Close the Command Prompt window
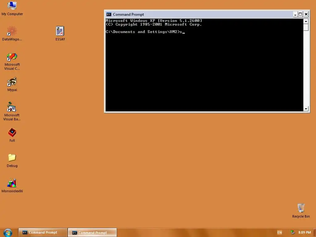 coord(306,14)
